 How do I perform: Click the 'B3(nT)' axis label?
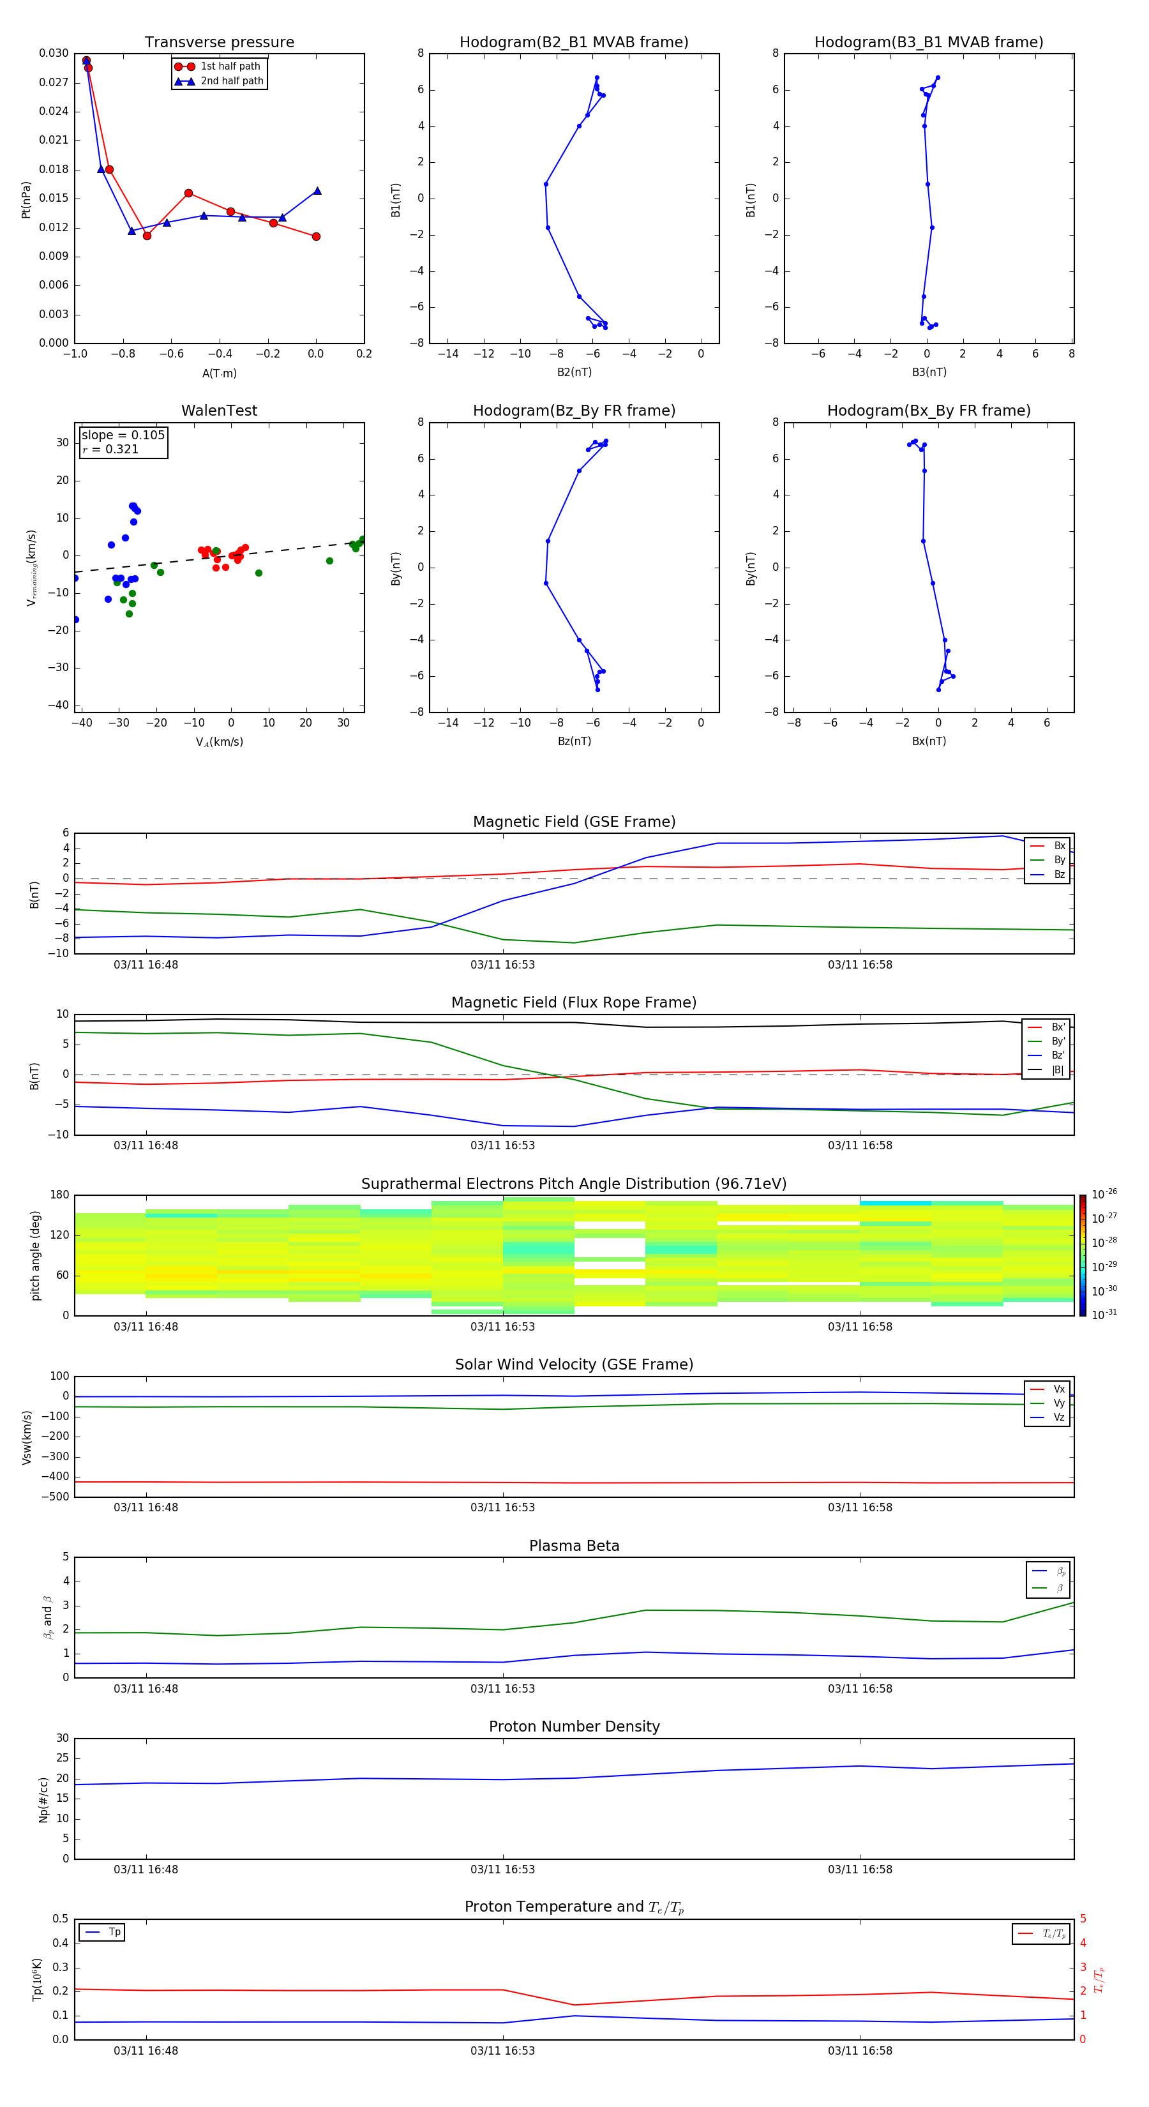[x=929, y=372]
